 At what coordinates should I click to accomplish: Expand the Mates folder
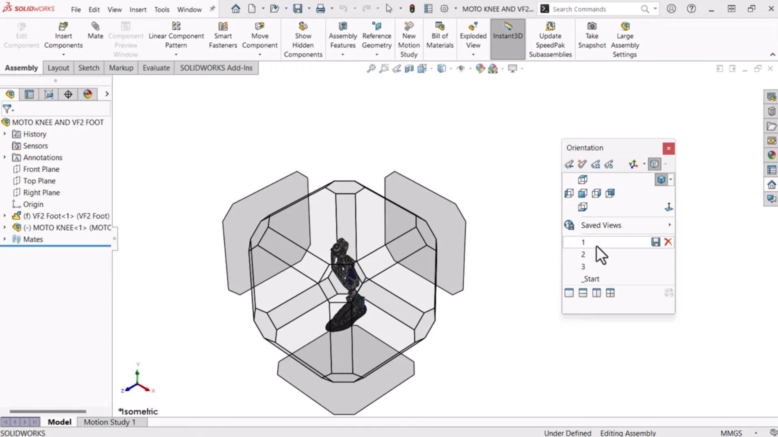[x=5, y=239]
